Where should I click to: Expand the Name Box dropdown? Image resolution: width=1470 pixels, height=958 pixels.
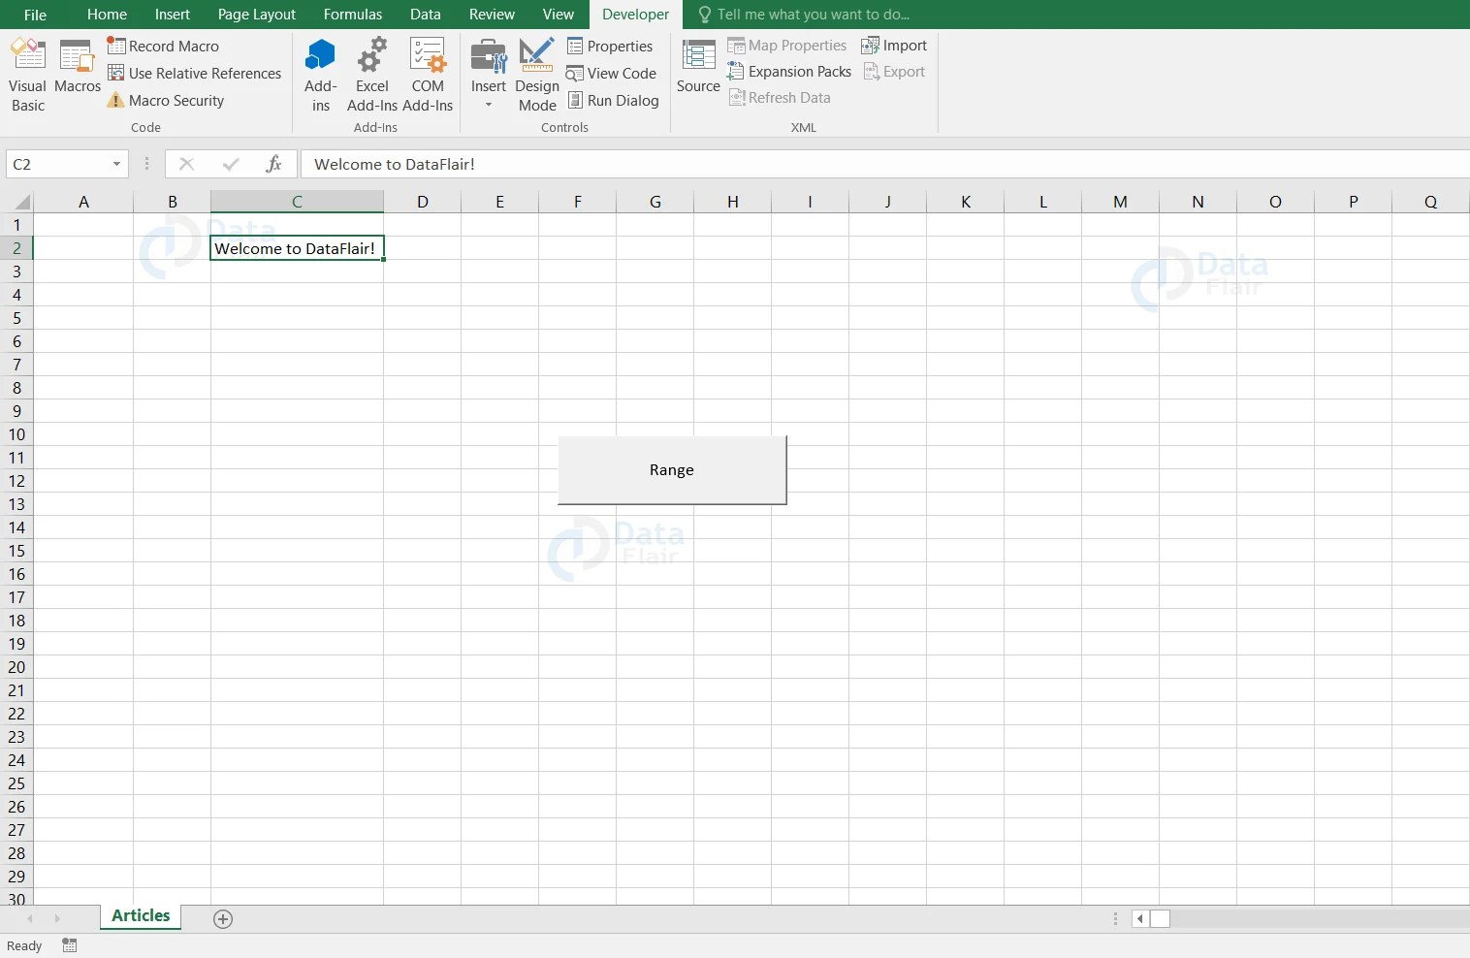tap(116, 164)
